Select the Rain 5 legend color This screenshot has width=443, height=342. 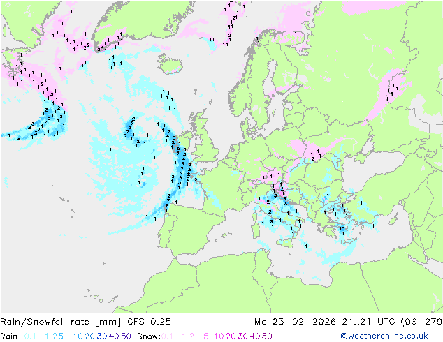click(61, 336)
